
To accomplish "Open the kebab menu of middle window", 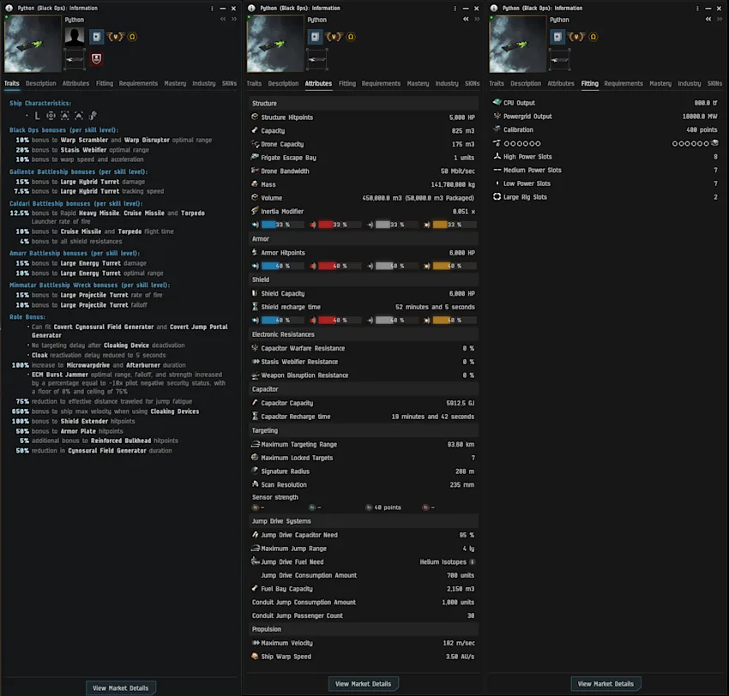I will [x=455, y=9].
